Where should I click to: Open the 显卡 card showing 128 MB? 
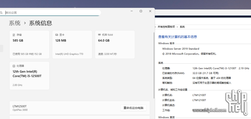coord(72,45)
